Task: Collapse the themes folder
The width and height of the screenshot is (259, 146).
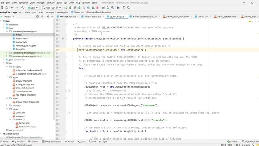Action: pyautogui.click(x=10, y=120)
